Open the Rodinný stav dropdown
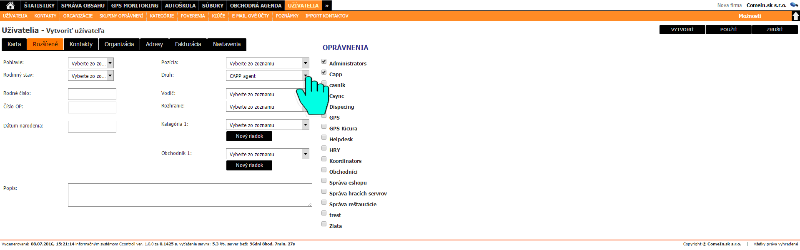Viewport: 800px width, 250px height. [x=91, y=76]
